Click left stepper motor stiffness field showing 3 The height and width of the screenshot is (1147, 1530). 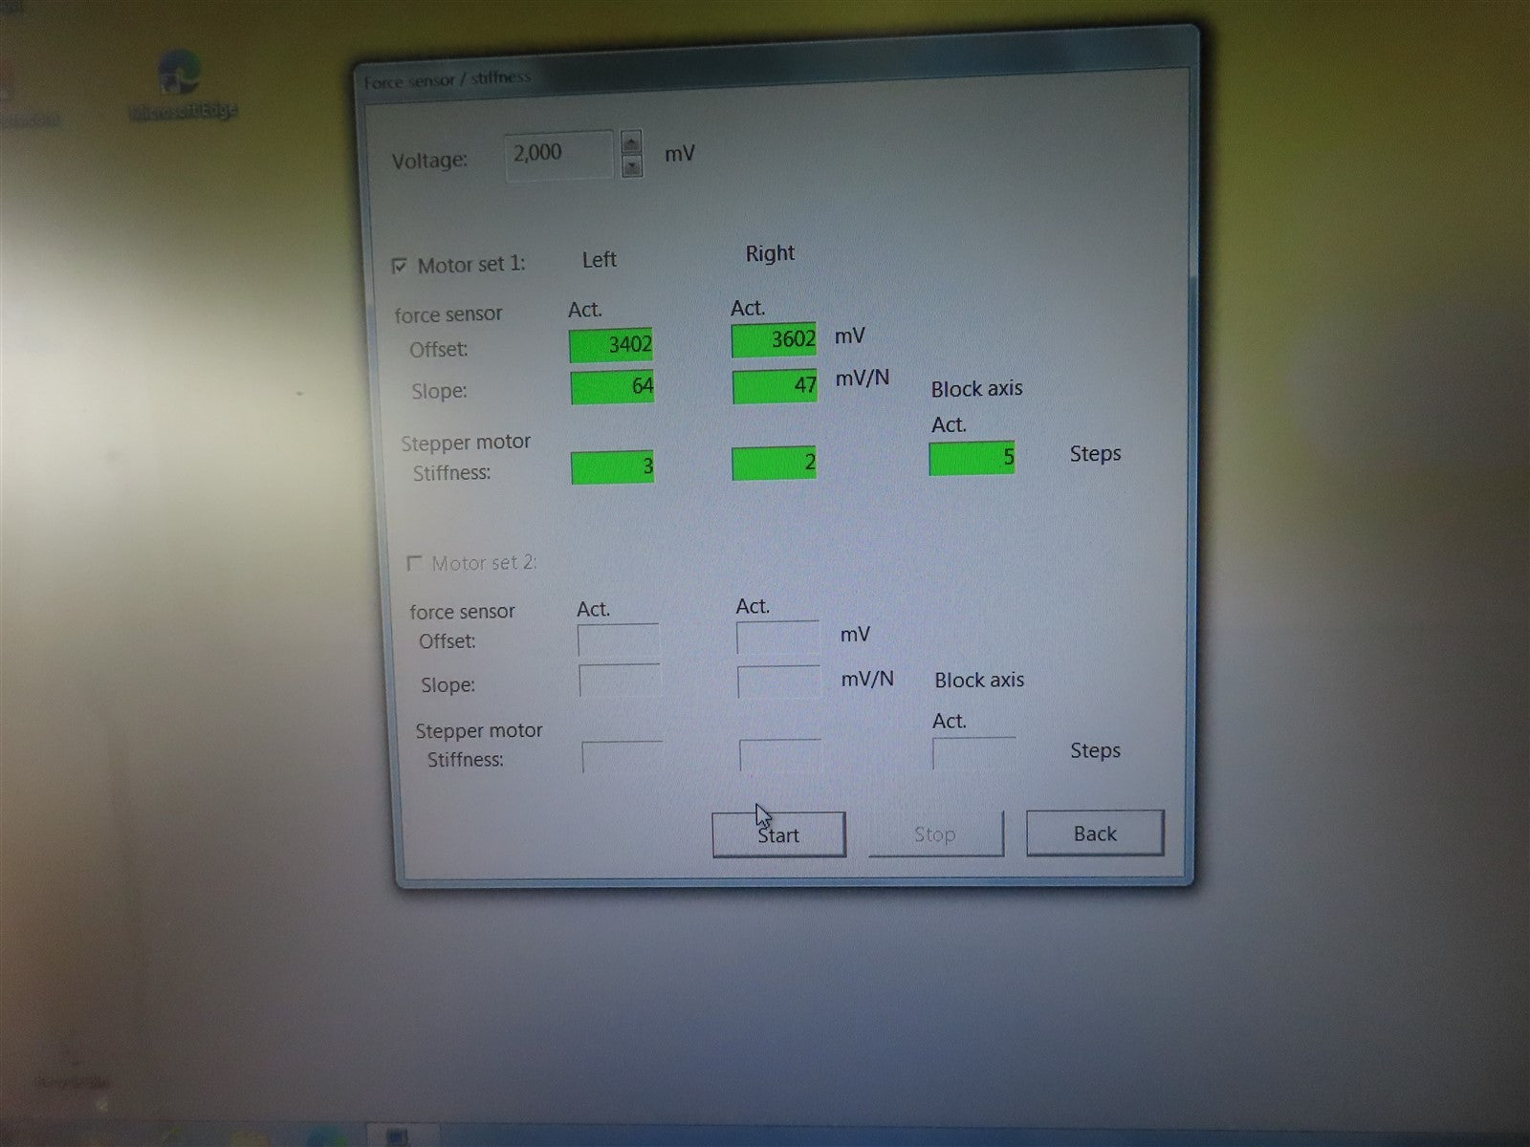612,466
